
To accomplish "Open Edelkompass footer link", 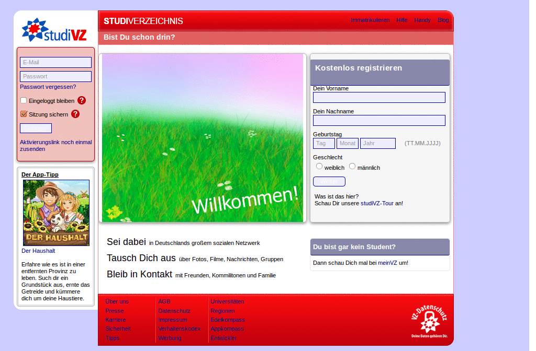I will pyautogui.click(x=228, y=320).
